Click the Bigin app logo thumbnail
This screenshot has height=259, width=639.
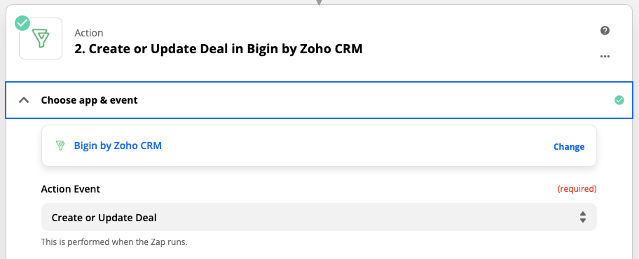click(x=41, y=39)
